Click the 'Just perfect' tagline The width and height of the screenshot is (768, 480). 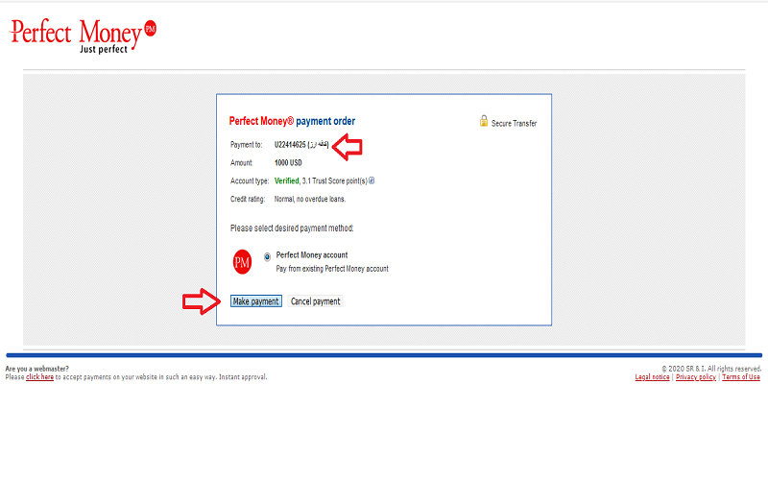(x=104, y=49)
